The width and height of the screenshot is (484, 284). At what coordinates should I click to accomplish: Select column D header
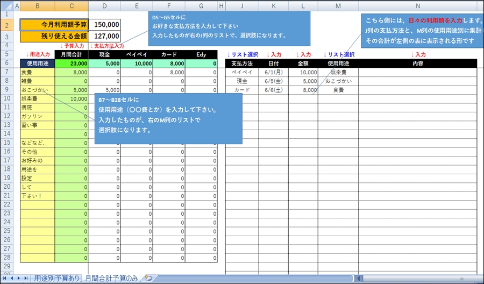point(104,5)
